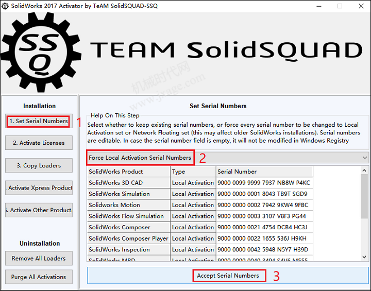
Task: Click the SSQ gear logo image
Action: tap(41, 52)
